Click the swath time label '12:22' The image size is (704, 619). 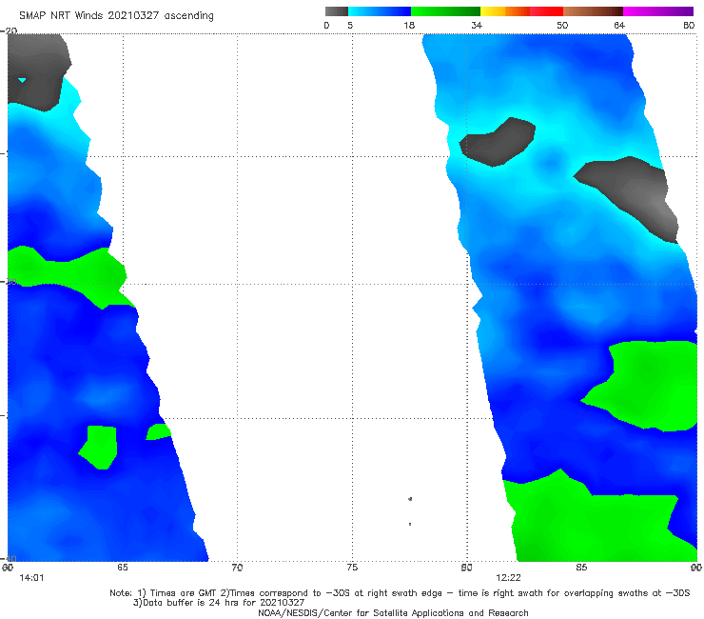tap(508, 578)
